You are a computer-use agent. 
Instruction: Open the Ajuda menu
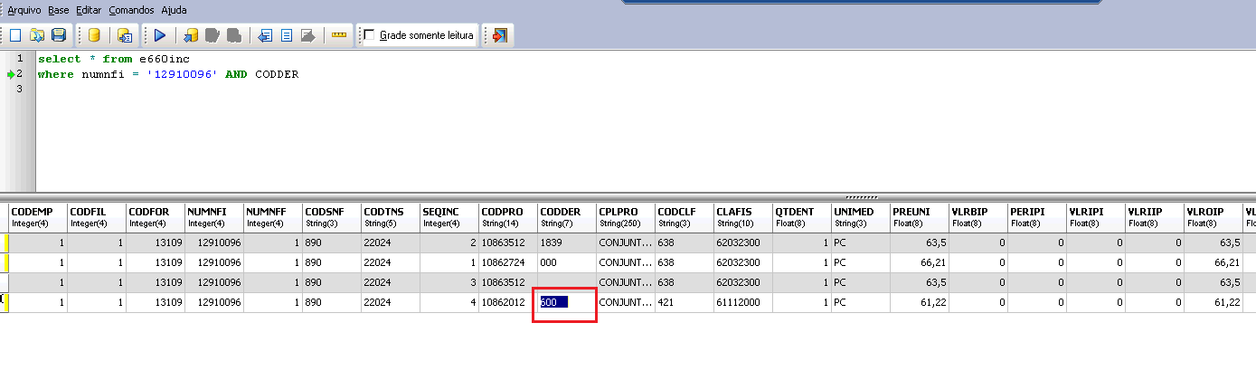[x=175, y=10]
